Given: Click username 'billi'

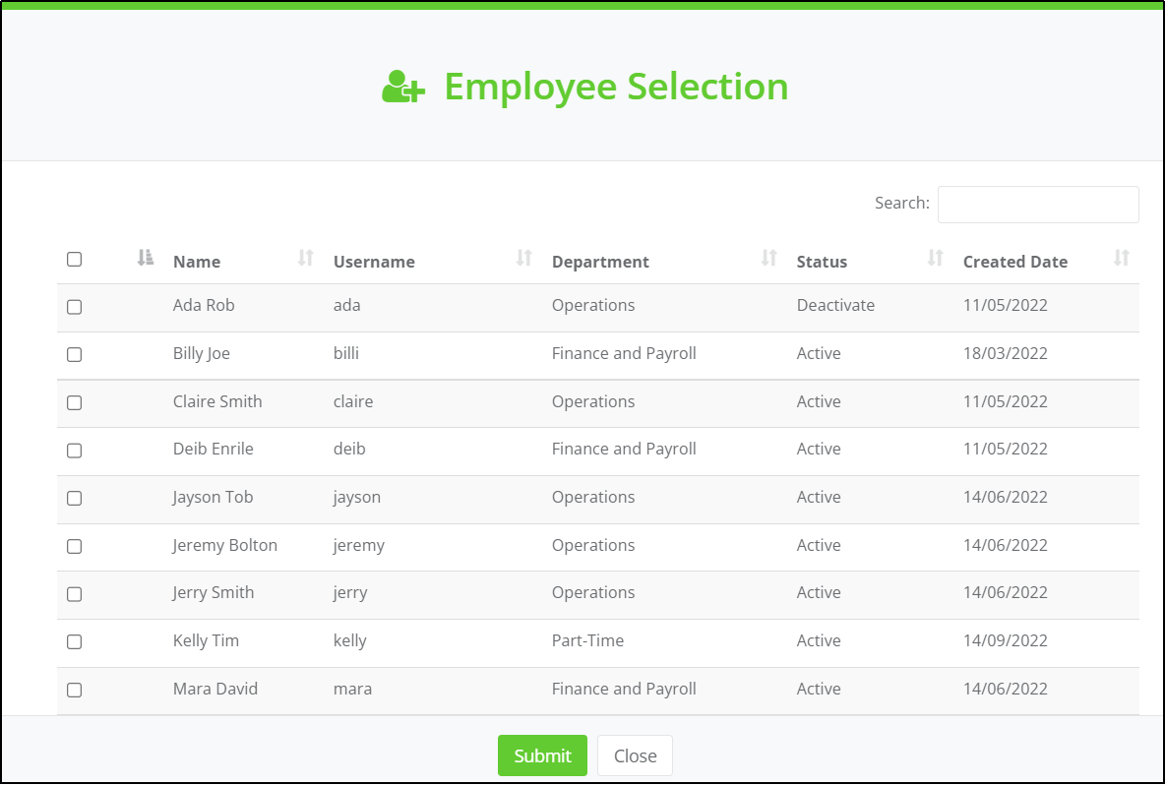Looking at the screenshot, I should tap(346, 353).
